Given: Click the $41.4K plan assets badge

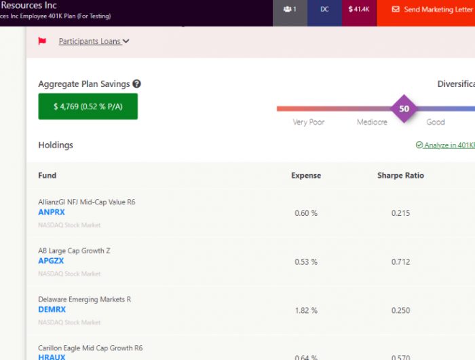Looking at the screenshot, I should pyautogui.click(x=359, y=10).
